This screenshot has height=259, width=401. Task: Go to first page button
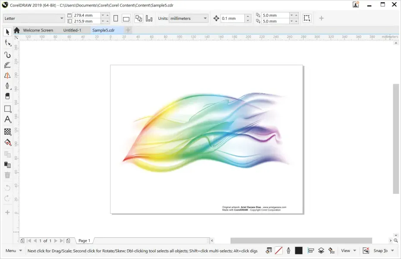coord(29,240)
